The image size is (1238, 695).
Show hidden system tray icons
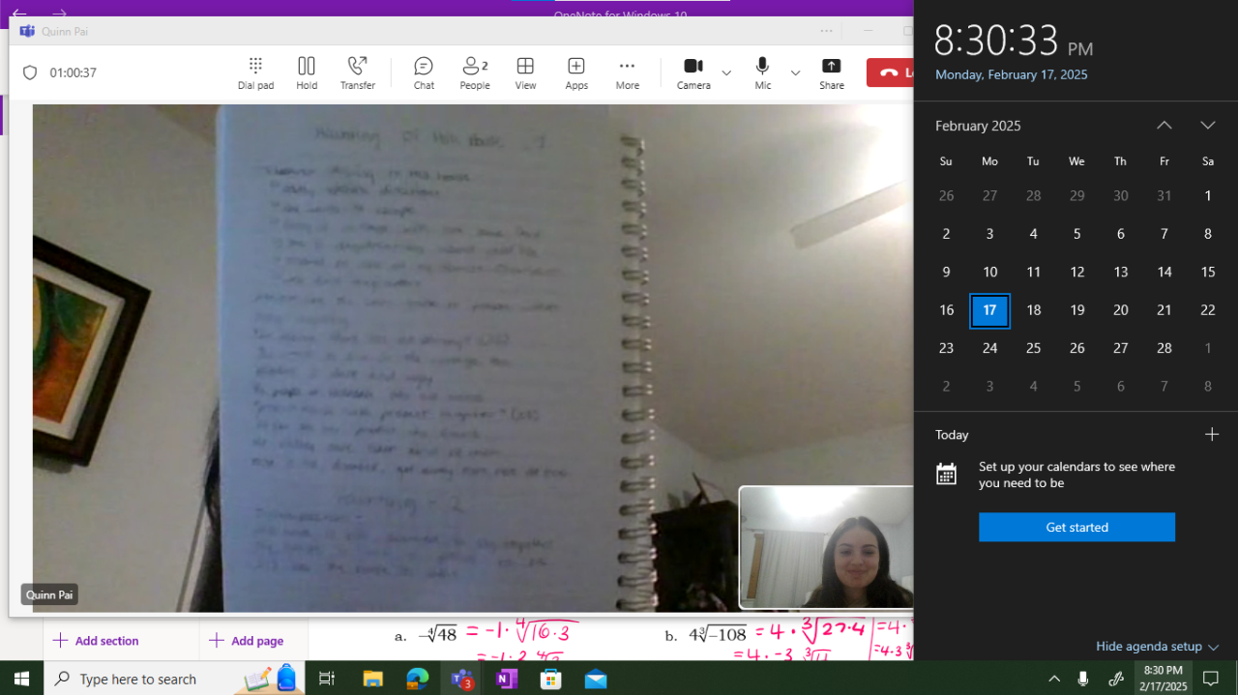pyautogui.click(x=1054, y=679)
